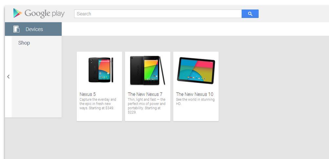Image resolution: width=329 pixels, height=159 pixels.
Task: Open the Shop sidebar item
Action: pos(24,43)
